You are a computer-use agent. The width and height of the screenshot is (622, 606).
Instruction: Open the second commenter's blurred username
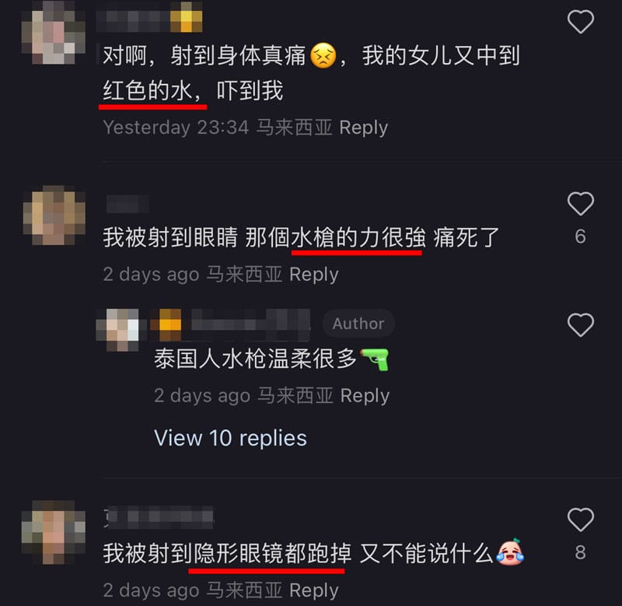128,204
